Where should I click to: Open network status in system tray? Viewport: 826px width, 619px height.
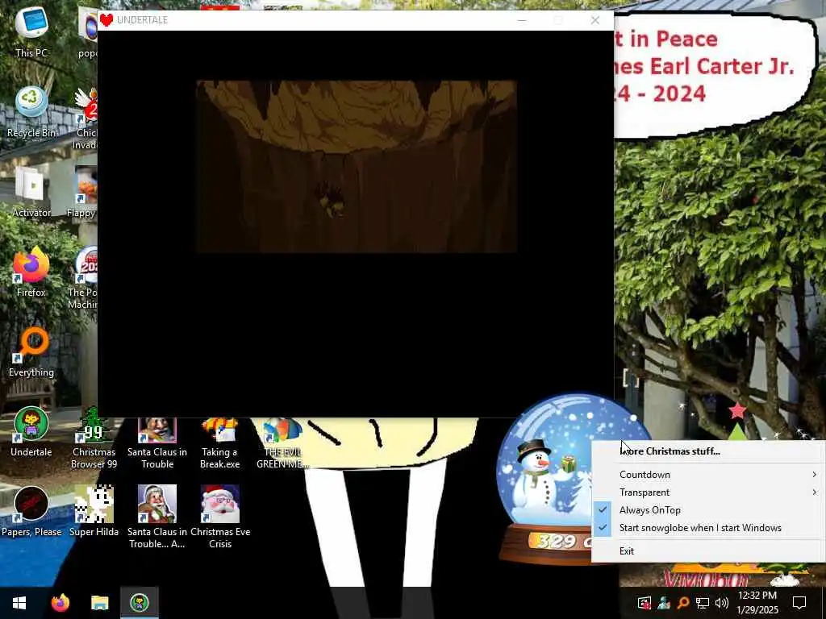(x=703, y=603)
